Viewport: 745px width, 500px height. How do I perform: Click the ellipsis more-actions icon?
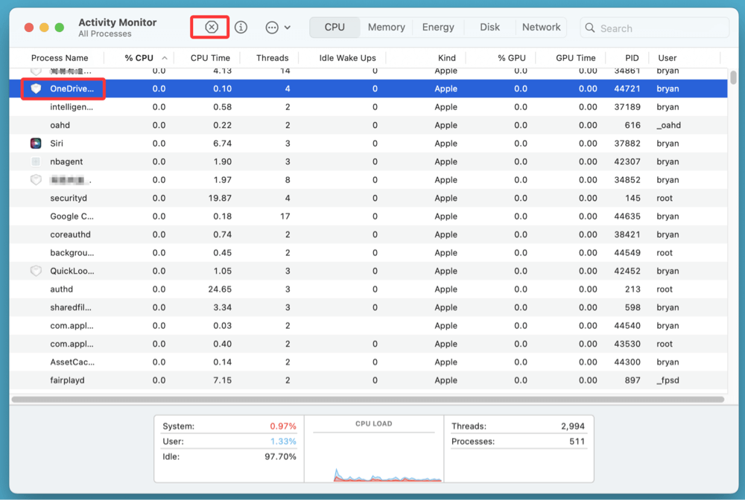click(272, 28)
